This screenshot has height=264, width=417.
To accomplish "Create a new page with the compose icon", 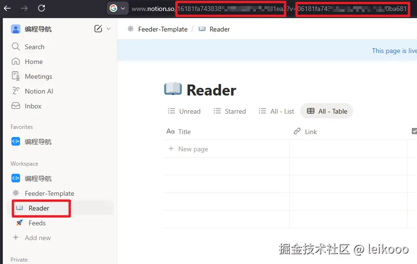I will pos(98,29).
